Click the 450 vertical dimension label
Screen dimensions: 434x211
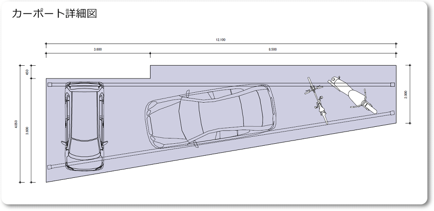[x=27, y=72]
